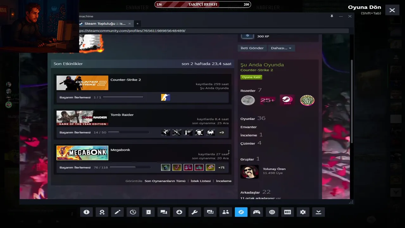Click the Oyuna Dön close X button

[x=392, y=10]
